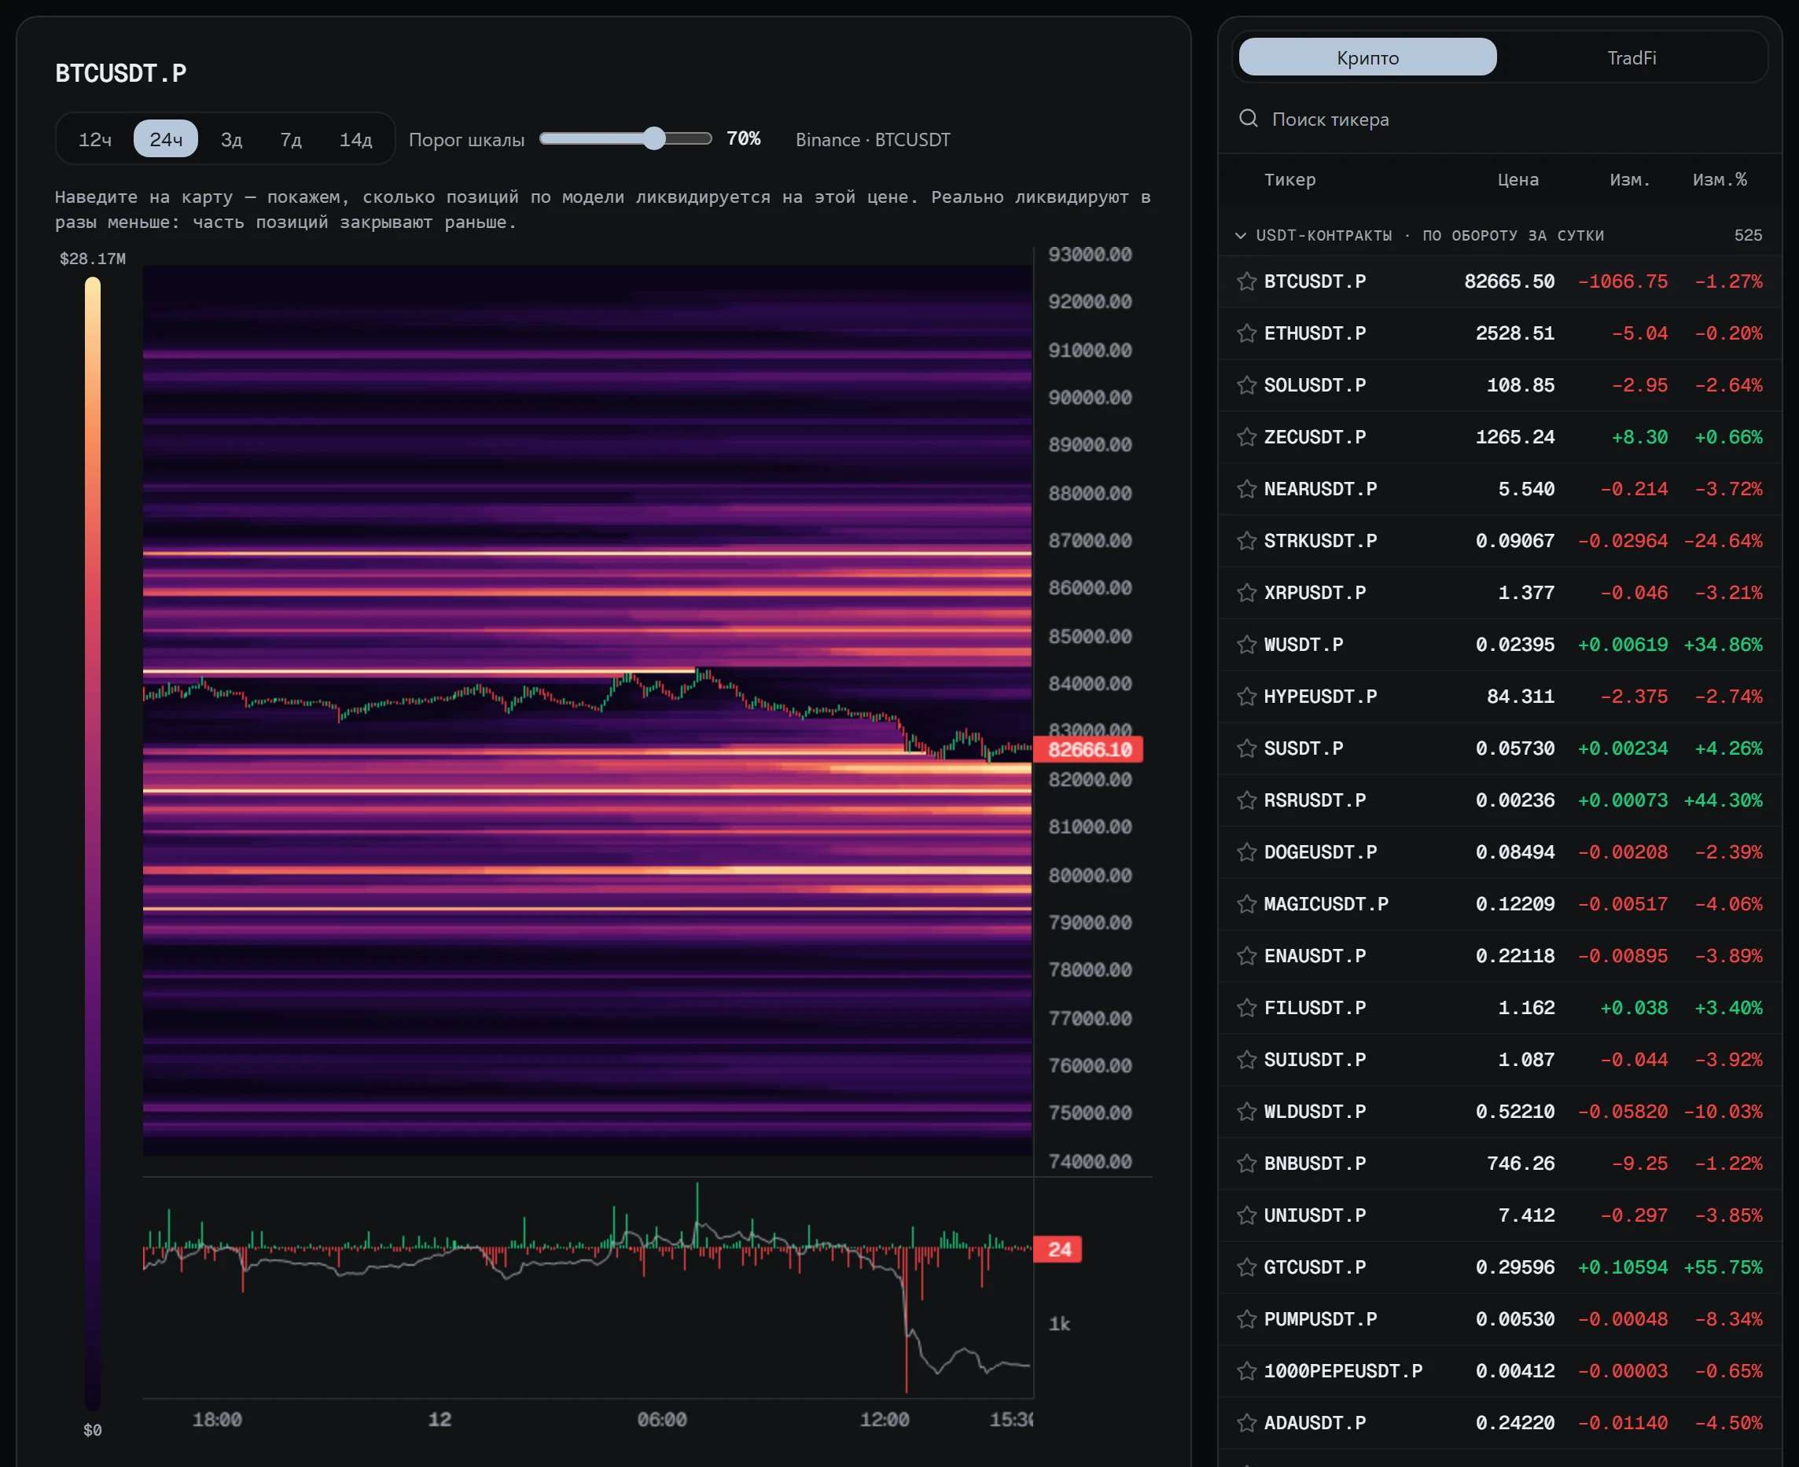Mark SOLUSDT.P as favorite via star

tap(1246, 385)
